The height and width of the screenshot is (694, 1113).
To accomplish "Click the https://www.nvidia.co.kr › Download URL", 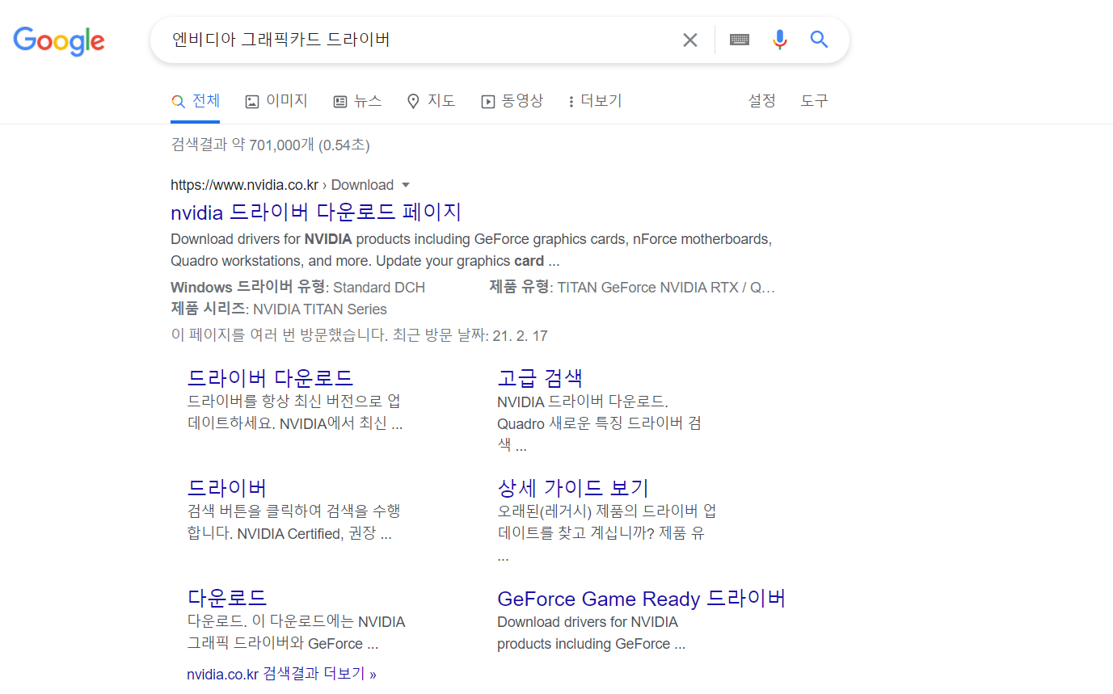I will pyautogui.click(x=282, y=185).
